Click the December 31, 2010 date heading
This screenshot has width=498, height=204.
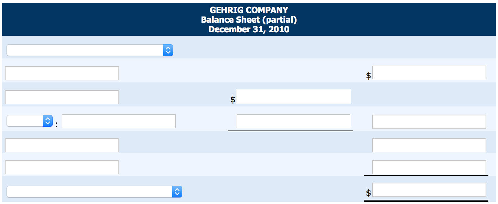click(249, 30)
